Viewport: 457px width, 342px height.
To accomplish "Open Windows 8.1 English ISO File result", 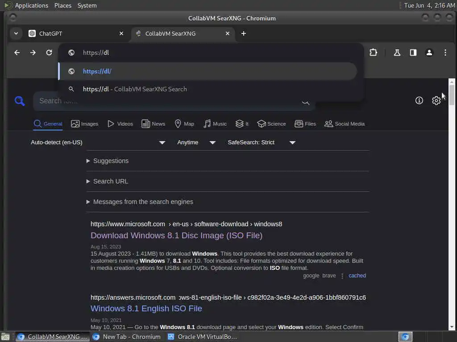I will point(146,309).
